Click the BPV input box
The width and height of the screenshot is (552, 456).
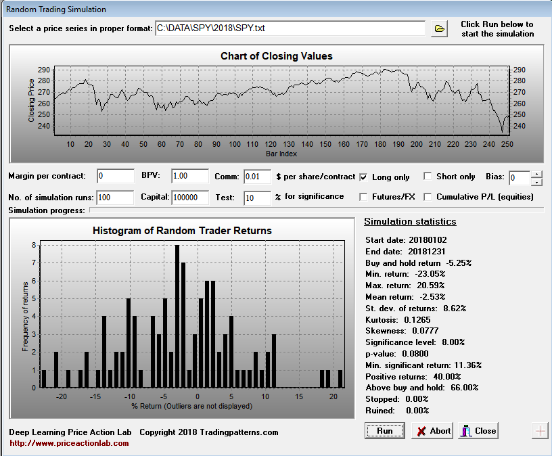(190, 177)
